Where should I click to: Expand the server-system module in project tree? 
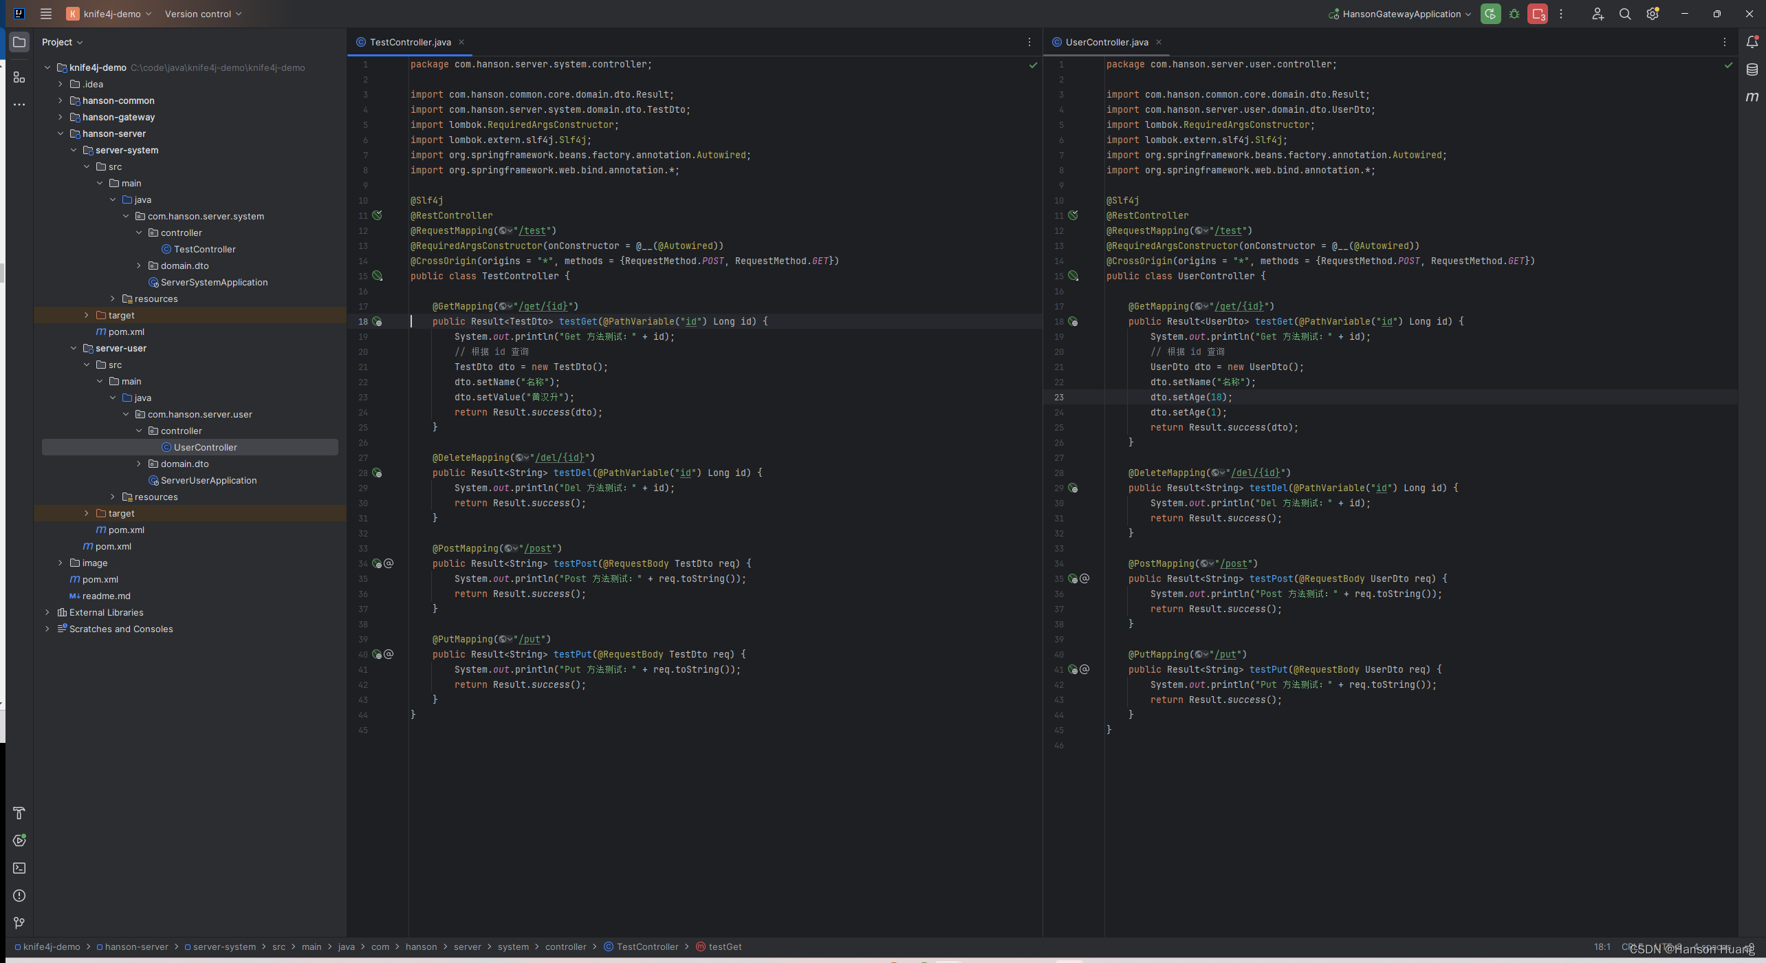(x=74, y=149)
